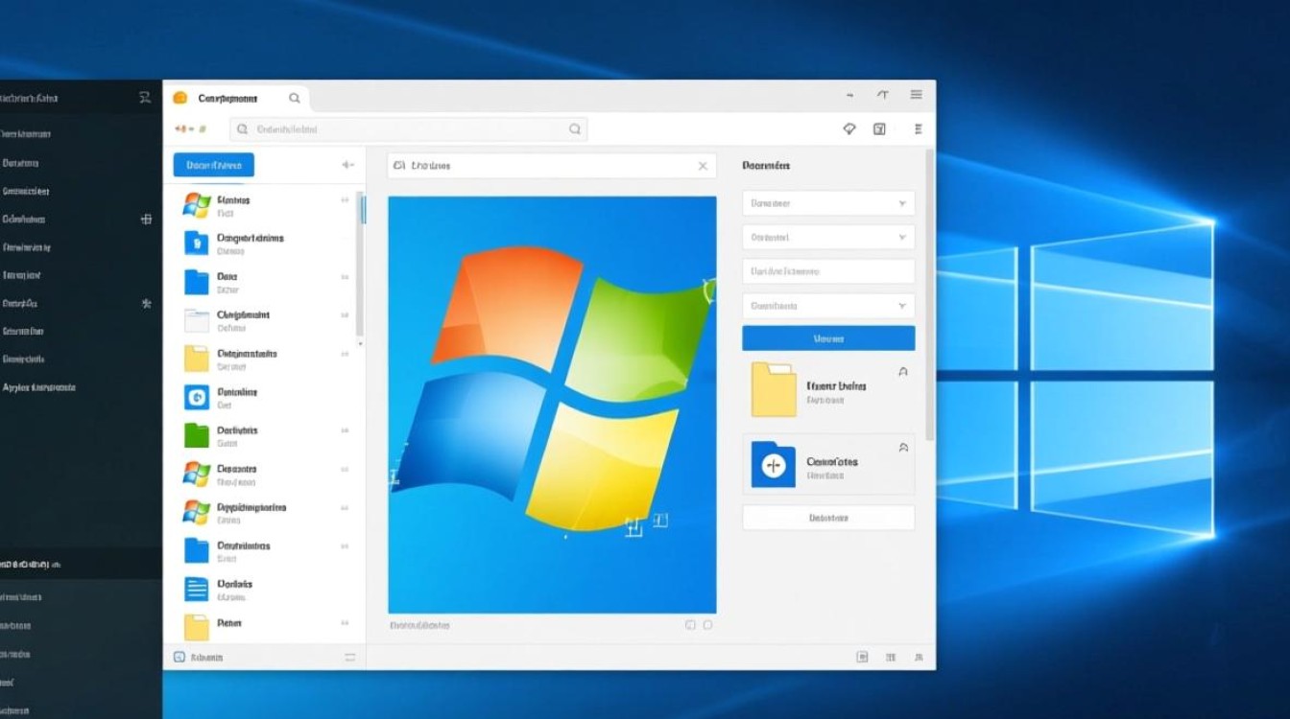
Task: Select the green folder item in the file list
Action: click(x=196, y=435)
